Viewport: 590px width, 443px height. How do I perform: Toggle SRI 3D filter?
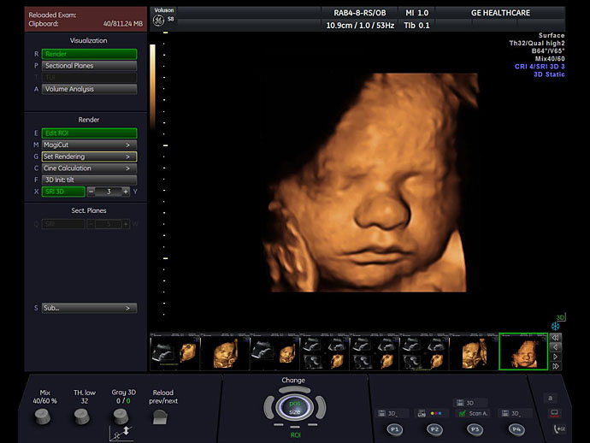pos(63,192)
